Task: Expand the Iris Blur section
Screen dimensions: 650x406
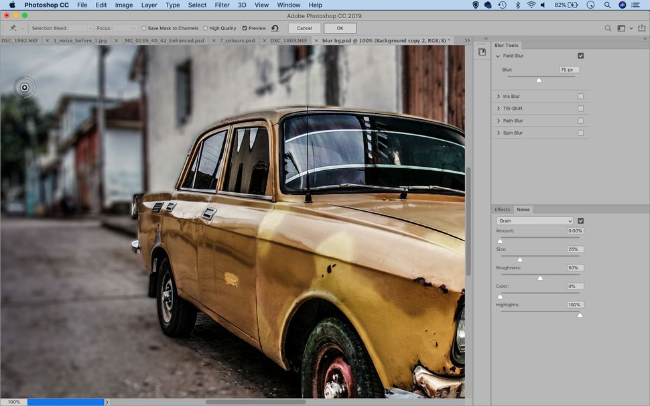Action: click(498, 96)
